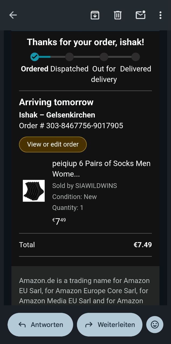Tap the Antworten reply button
Viewport: 171px width, 344px height.
coord(40,325)
